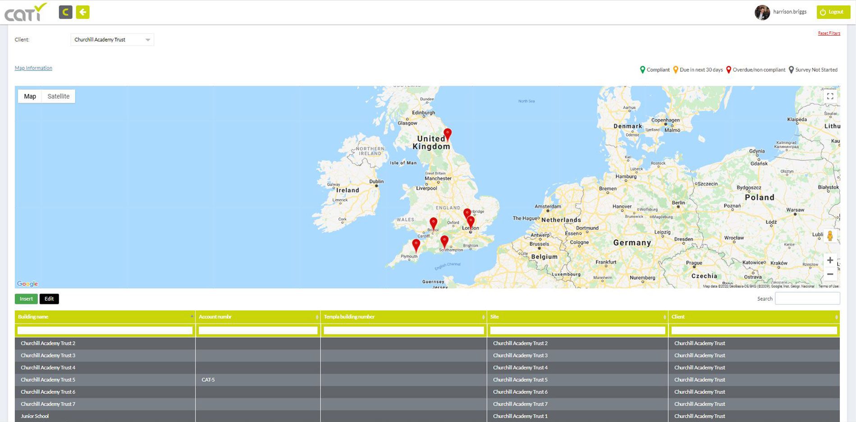Screen dimensions: 856x422
Task: Open harrison.briggs profile avatar
Action: [762, 12]
